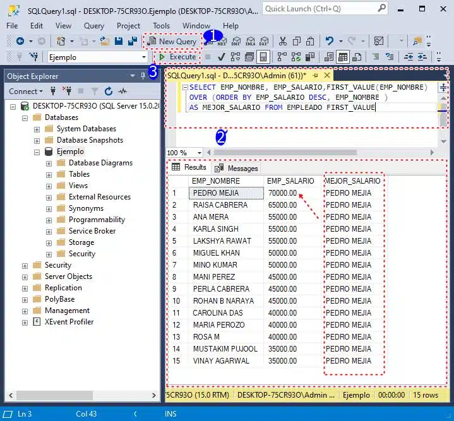Viewport: 454px width, 421px height.
Task: Click the Open File folder icon
Action: pos(105,41)
